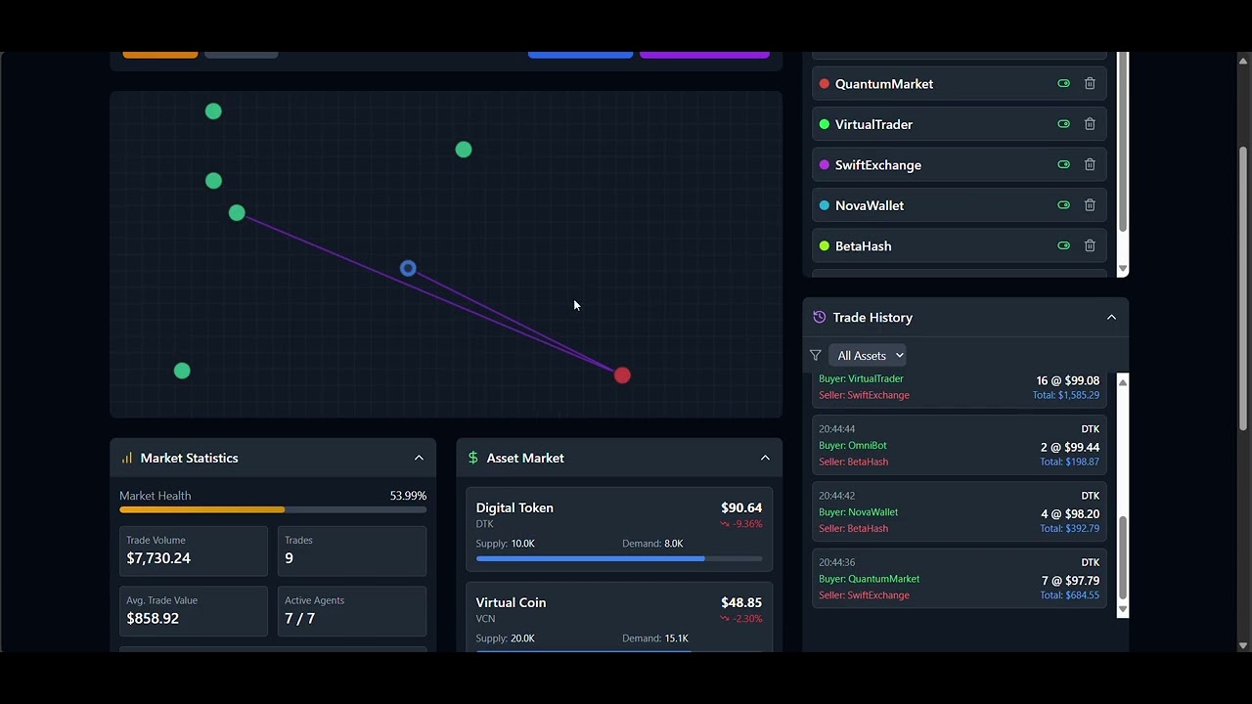Screen dimensions: 1252x704
Task: Click the NovaWallet trash icon
Action: pyautogui.click(x=1090, y=205)
